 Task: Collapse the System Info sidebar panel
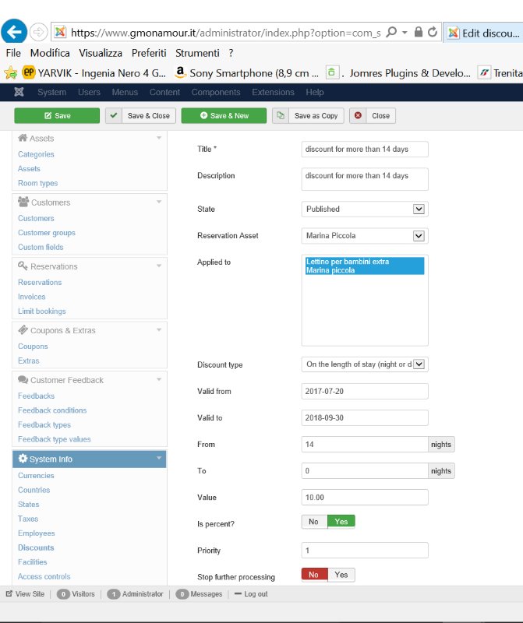[x=159, y=459]
